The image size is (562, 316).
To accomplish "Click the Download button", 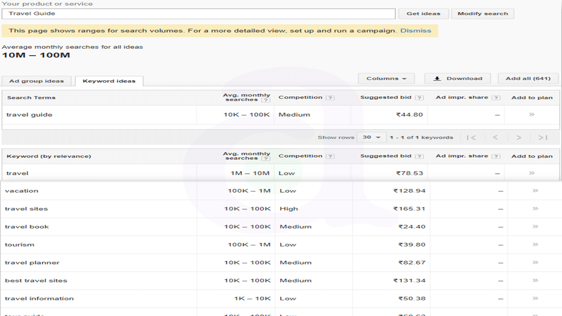I will pyautogui.click(x=458, y=79).
